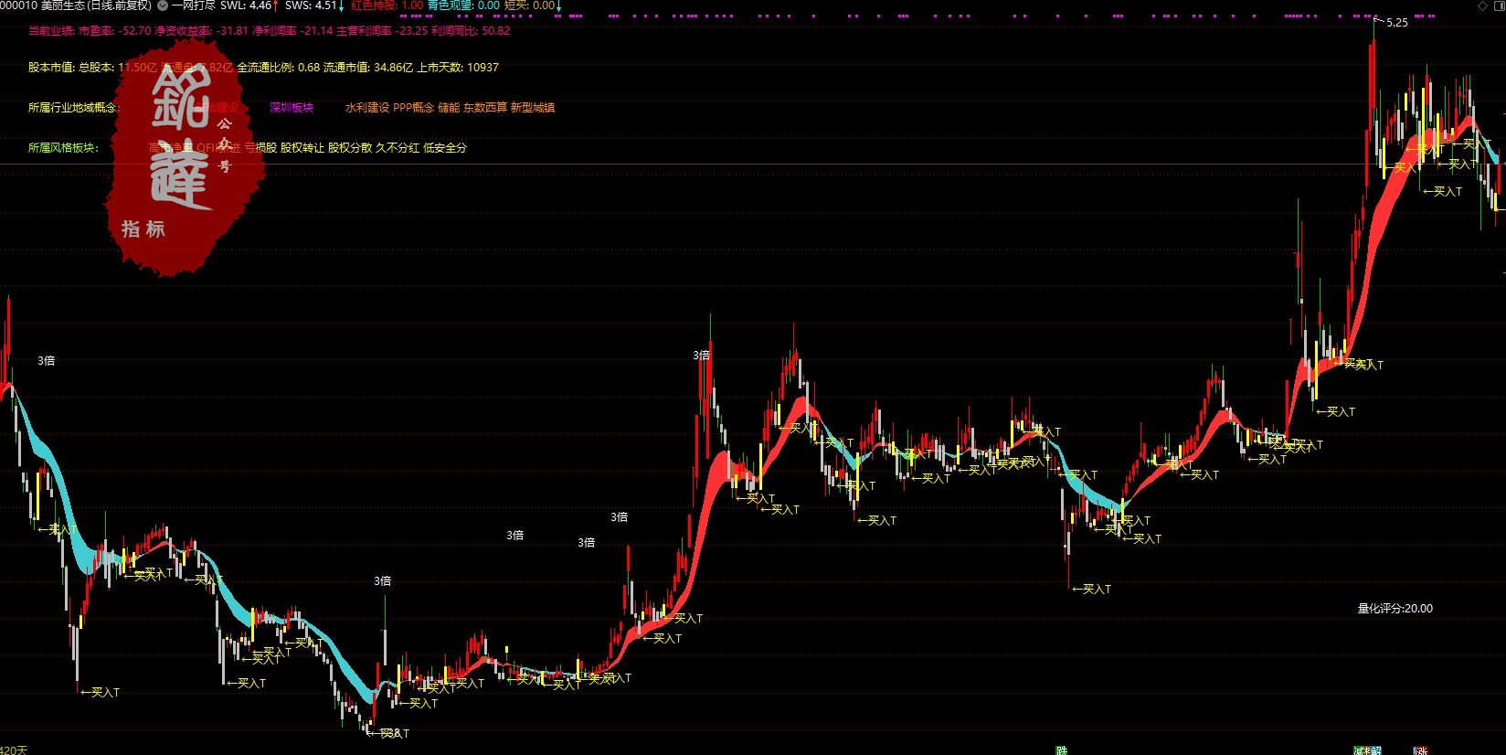1506x755 pixels.
Task: Open the 水利建设 concept tag
Action: click(x=366, y=108)
